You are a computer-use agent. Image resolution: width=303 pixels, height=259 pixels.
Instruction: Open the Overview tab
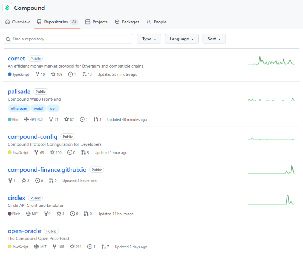point(17,22)
